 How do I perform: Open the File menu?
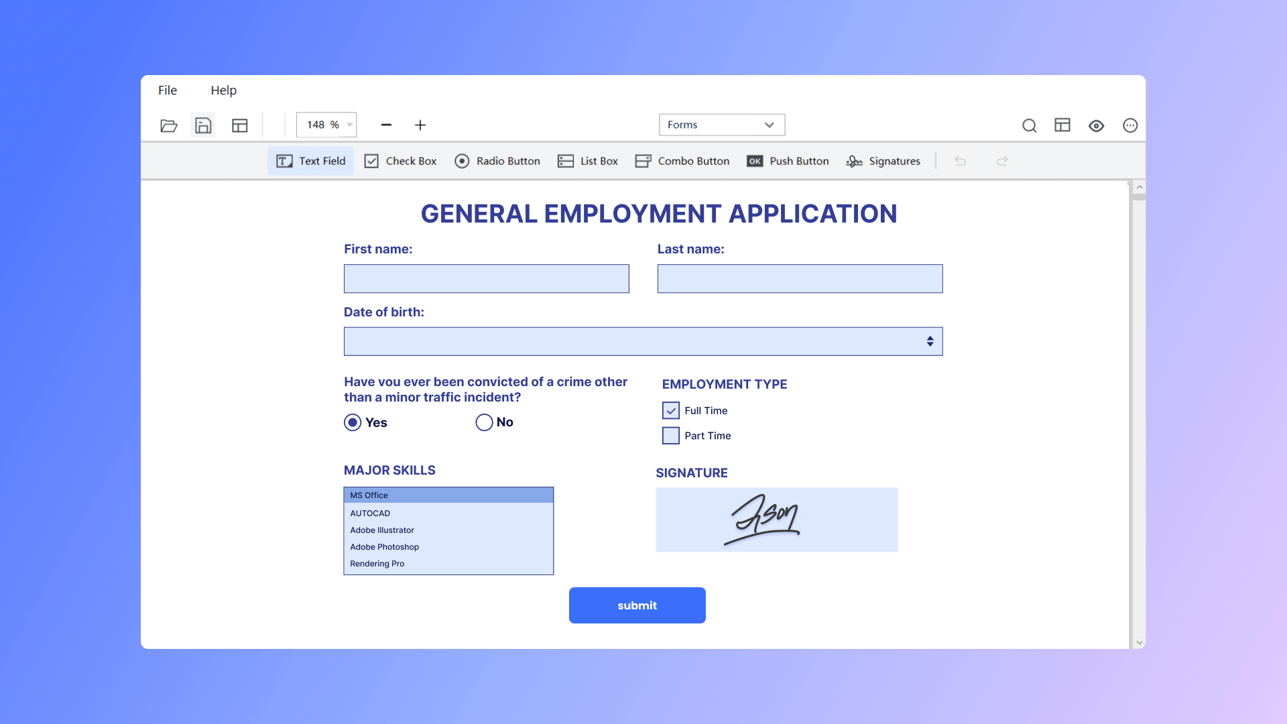pos(167,90)
